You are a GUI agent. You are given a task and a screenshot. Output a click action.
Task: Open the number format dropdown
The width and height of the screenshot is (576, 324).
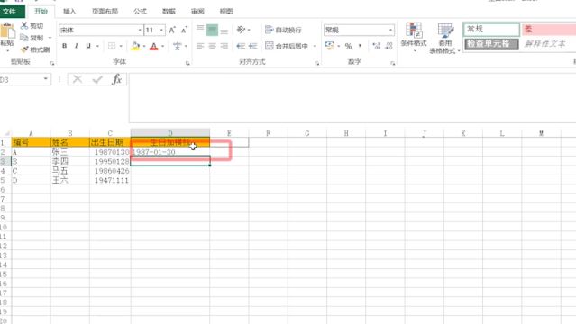pos(390,30)
